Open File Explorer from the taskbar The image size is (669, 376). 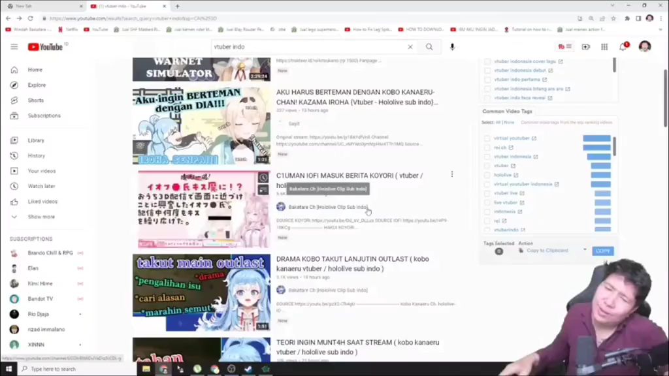tap(146, 369)
